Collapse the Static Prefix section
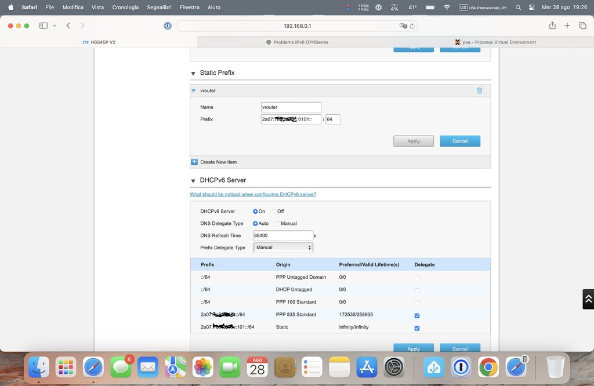Viewport: 594px width, 386px height. click(x=193, y=73)
